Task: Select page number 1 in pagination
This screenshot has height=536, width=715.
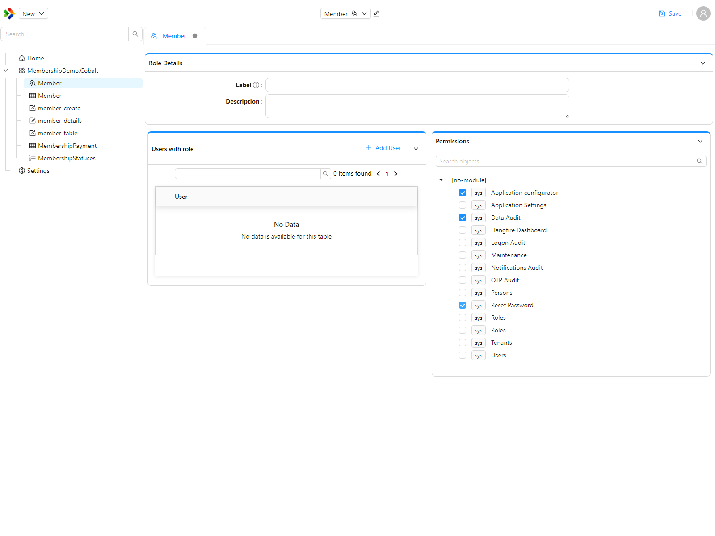Action: coord(387,174)
